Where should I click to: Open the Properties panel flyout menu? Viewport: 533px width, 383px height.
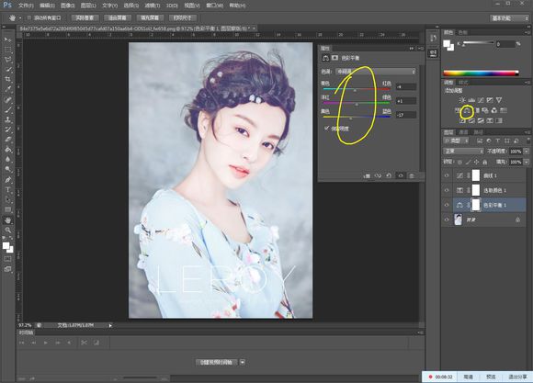[x=421, y=49]
